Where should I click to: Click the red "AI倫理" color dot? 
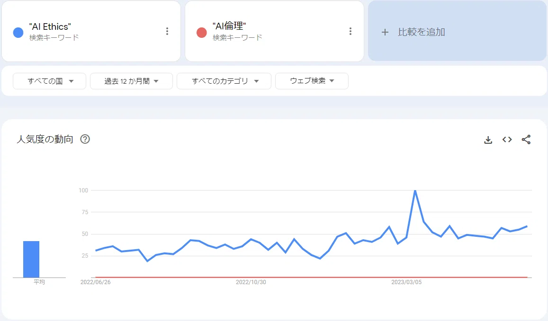tap(202, 33)
